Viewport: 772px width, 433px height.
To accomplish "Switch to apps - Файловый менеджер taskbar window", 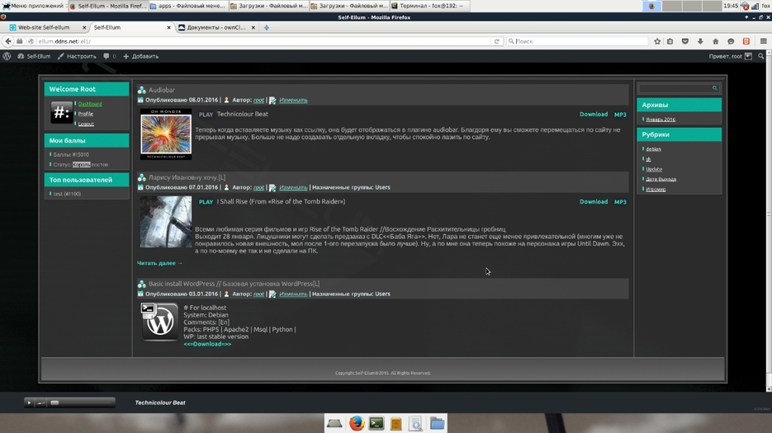I will pos(187,6).
